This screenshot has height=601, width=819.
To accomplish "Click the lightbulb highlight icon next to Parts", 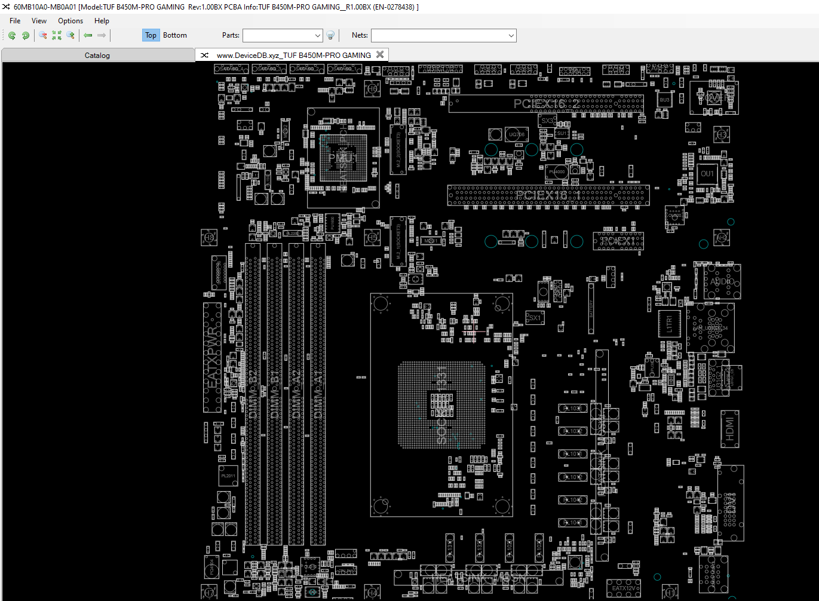I will (x=330, y=35).
